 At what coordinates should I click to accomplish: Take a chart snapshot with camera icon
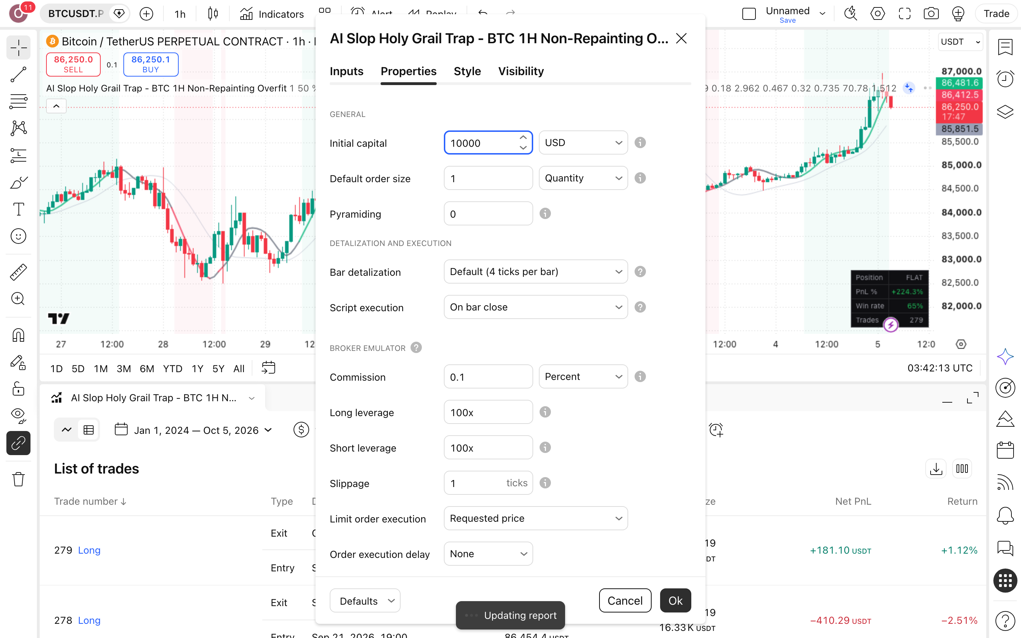pyautogui.click(x=931, y=13)
